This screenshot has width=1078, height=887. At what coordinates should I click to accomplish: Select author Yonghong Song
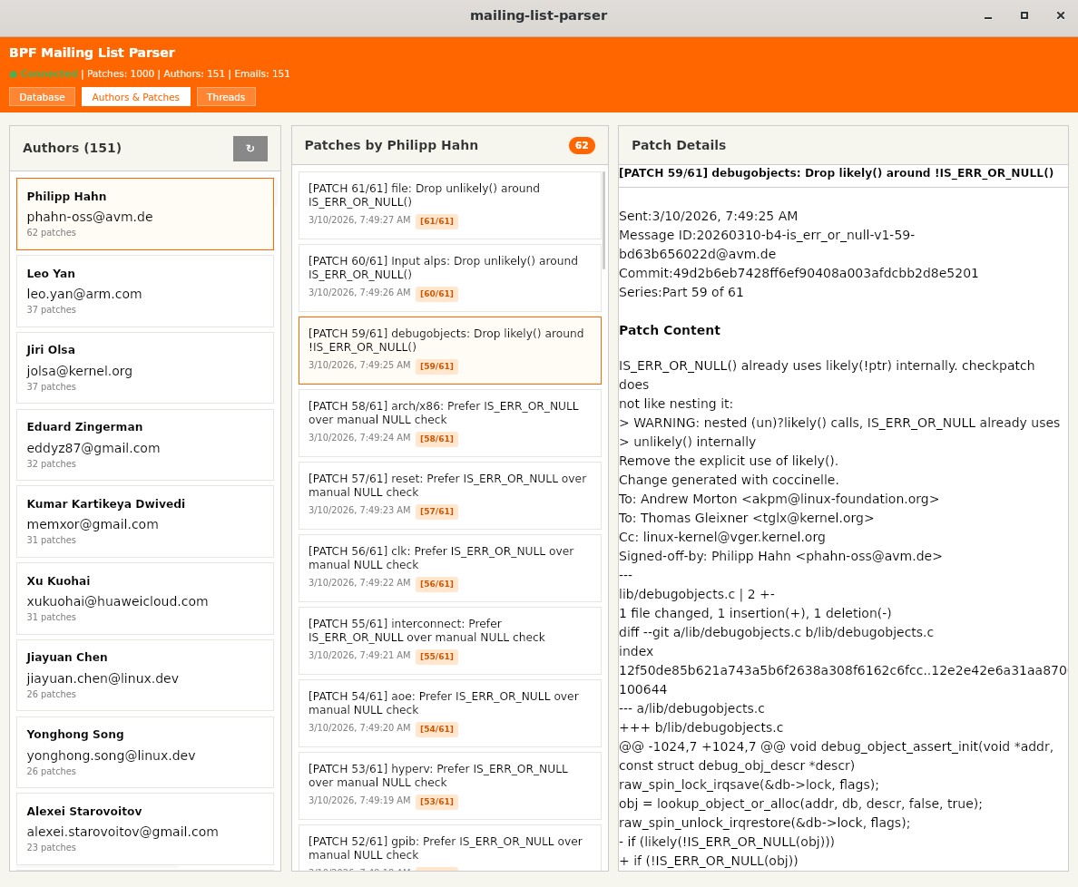(145, 752)
